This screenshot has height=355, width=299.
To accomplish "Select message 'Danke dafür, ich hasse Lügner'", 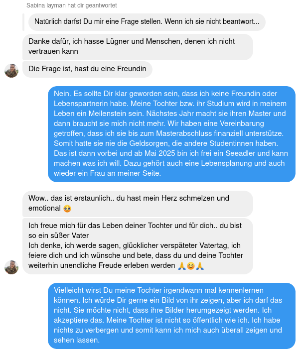I will tap(138, 47).
